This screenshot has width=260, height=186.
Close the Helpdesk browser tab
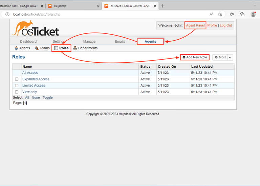pos(98,6)
